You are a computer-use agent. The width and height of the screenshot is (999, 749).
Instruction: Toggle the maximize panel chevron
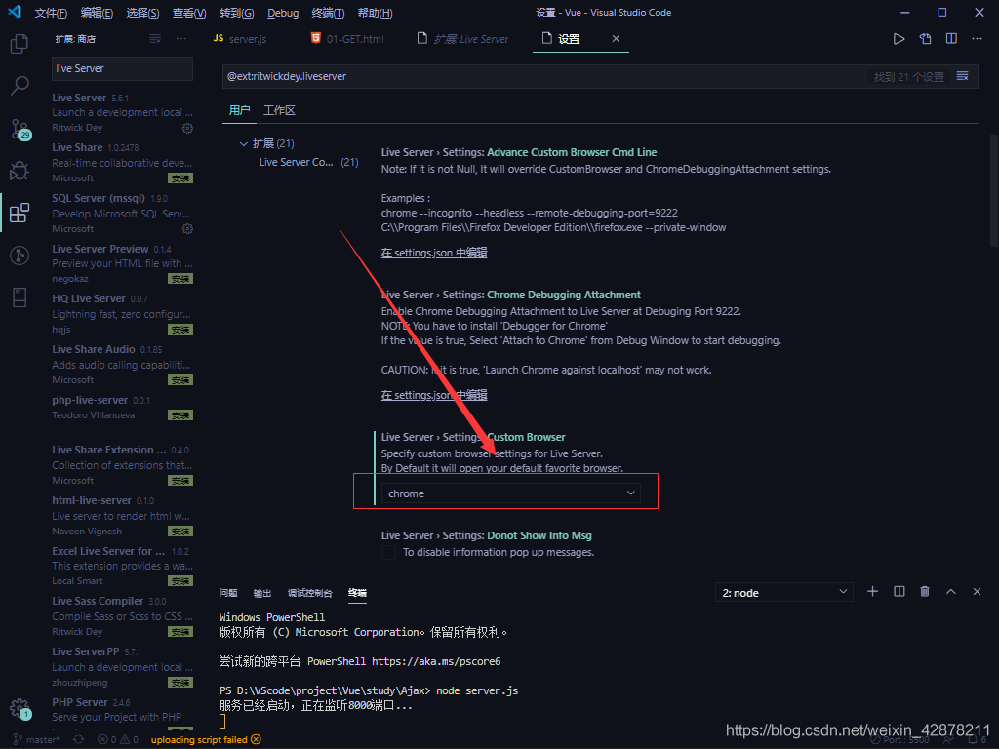click(x=950, y=591)
